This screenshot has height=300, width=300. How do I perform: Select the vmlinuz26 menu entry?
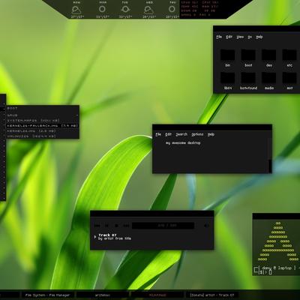tap(43, 136)
